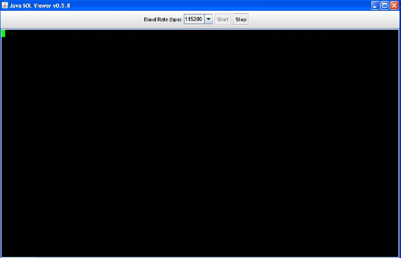The width and height of the screenshot is (401, 258).
Task: Maximize the Java SOL Viewer window
Action: coord(385,5)
